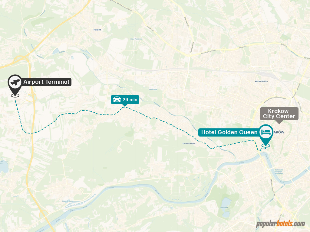This screenshot has width=310, height=232.
Task: Click the Zwierzyniec district label
Action: [x=189, y=143]
